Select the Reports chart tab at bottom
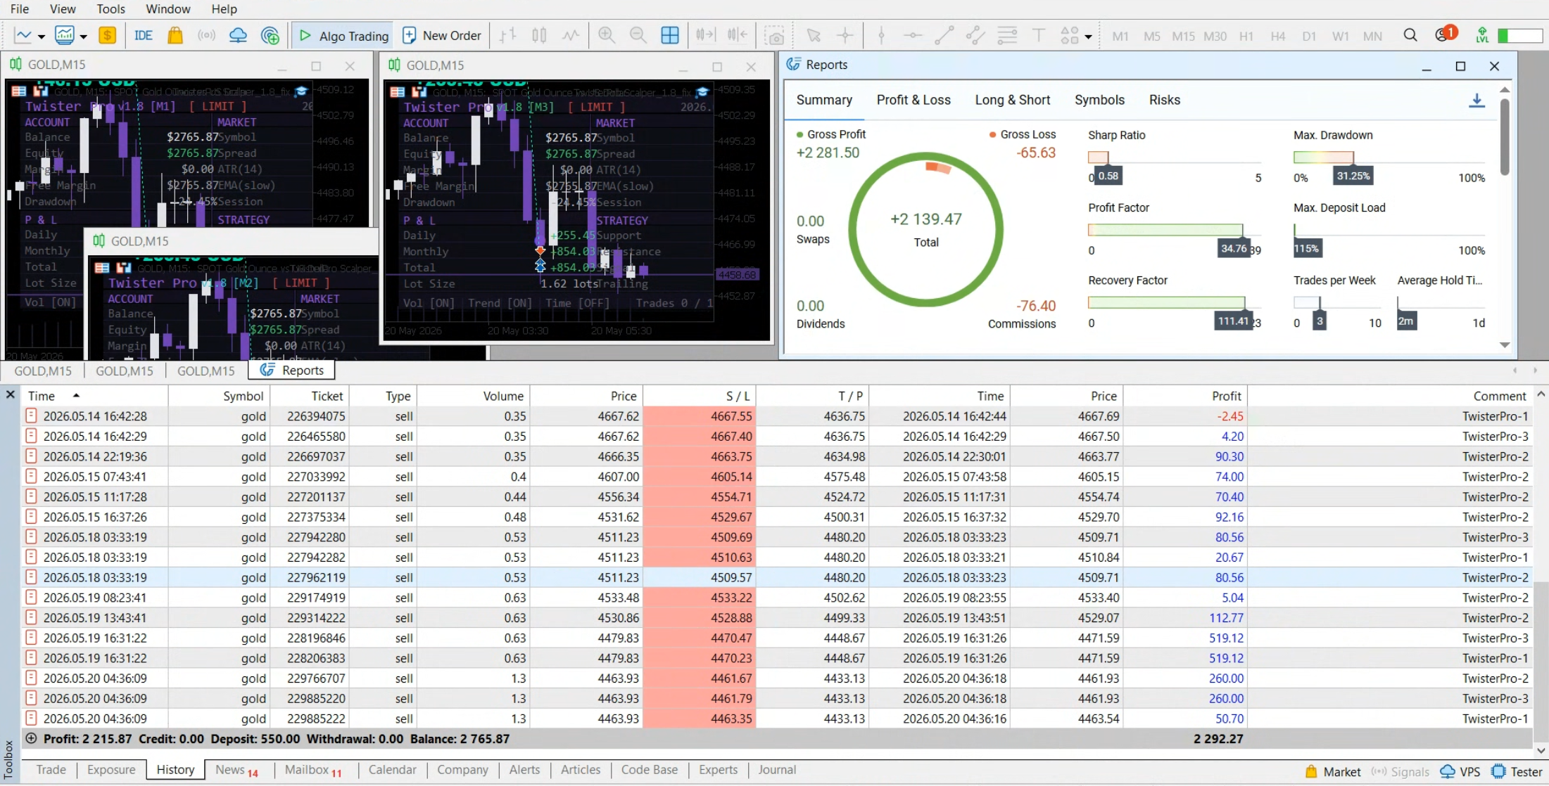 [x=292, y=370]
